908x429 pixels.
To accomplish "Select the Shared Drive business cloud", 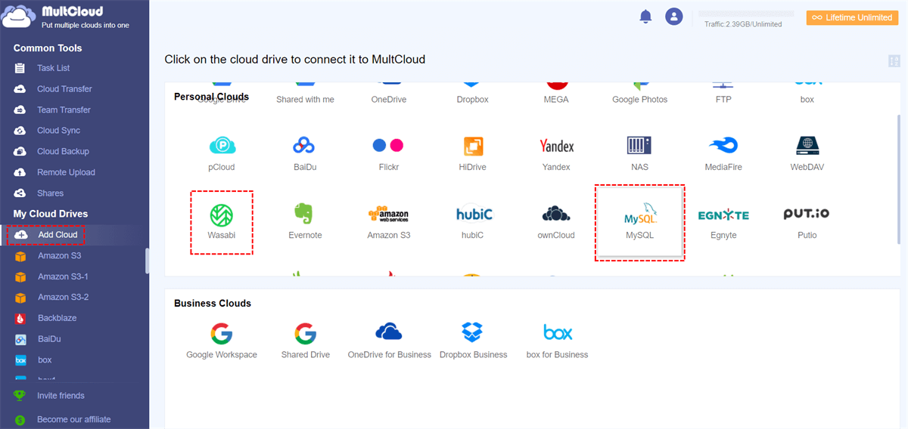I will (x=305, y=341).
